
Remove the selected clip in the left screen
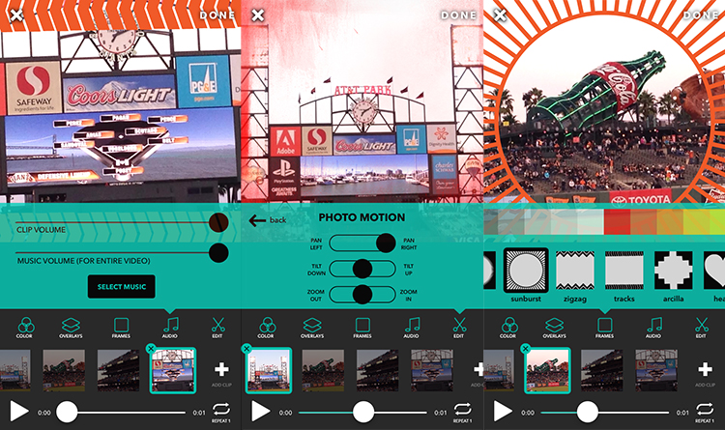pos(151,349)
